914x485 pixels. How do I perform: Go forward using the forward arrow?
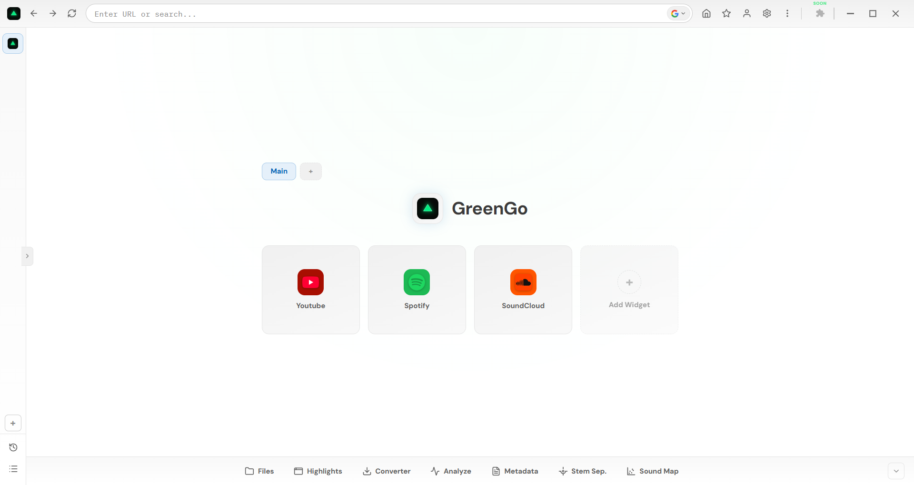53,13
